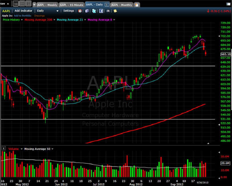Screen dimensions: 232x186
Task: Switch to the AAPL - 15 Minute tab
Action: tap(72, 5)
